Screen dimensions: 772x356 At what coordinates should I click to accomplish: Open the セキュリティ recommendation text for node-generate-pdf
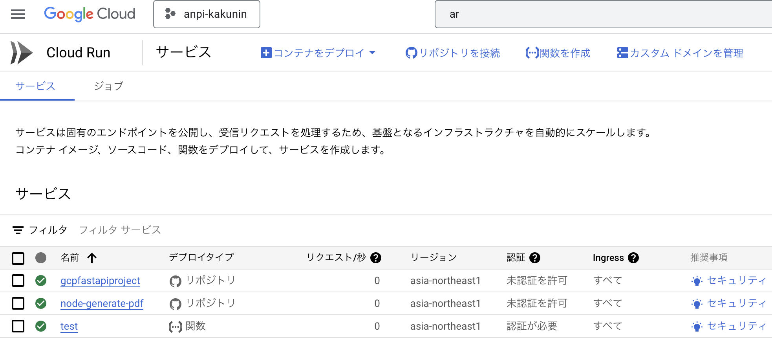(x=737, y=303)
